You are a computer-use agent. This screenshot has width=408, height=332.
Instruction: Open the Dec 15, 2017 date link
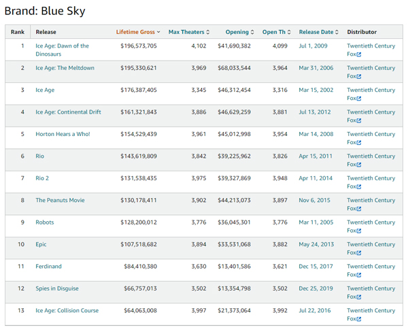coord(316,267)
